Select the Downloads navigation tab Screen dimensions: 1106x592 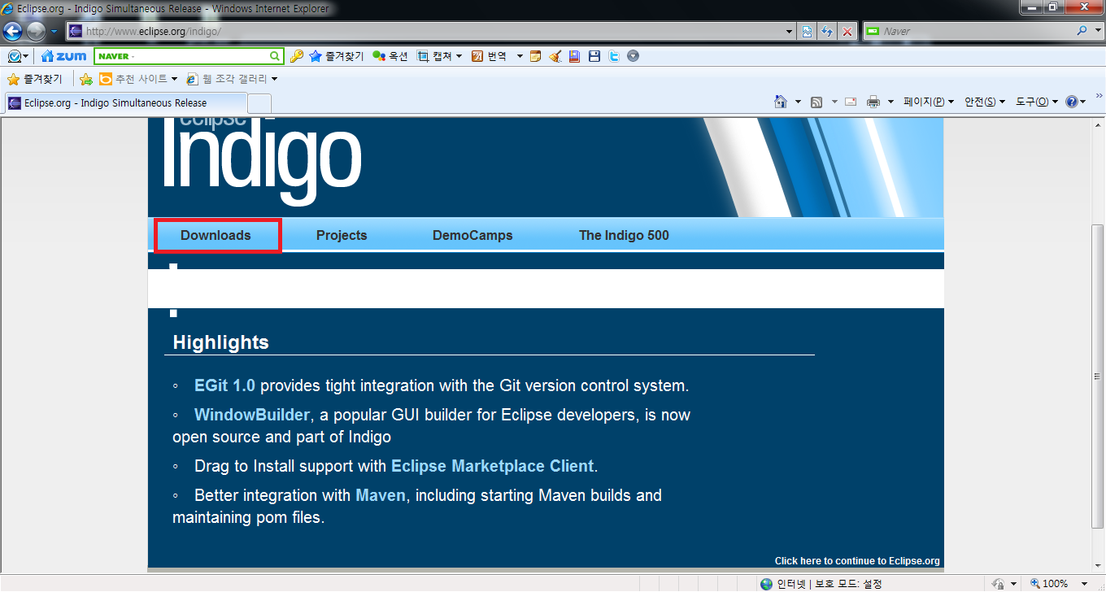pos(216,235)
